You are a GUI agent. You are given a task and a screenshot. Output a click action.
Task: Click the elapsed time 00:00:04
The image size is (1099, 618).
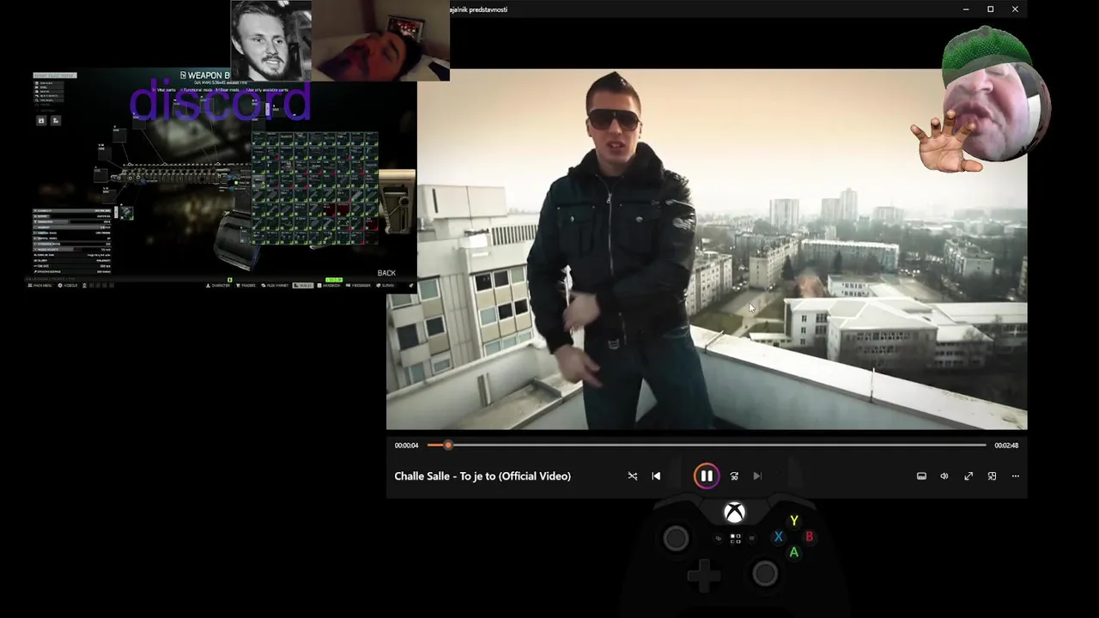pyautogui.click(x=406, y=445)
